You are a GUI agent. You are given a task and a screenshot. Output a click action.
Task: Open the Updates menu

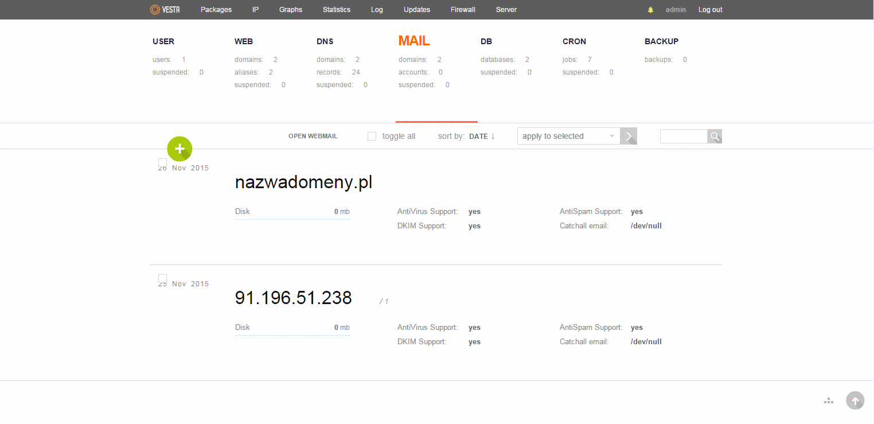pyautogui.click(x=417, y=10)
